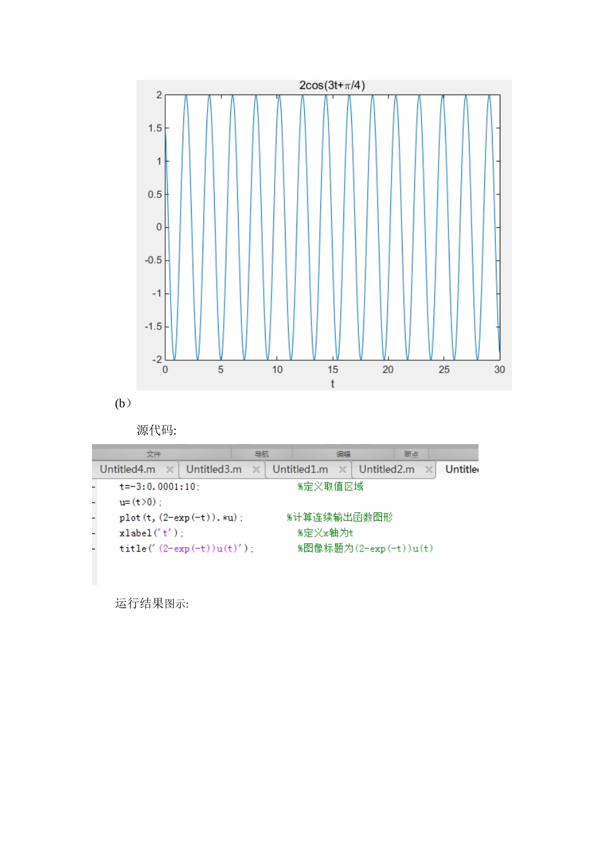The height and width of the screenshot is (865, 611).
Task: Click the comment %定义取值区域
Action: (x=330, y=487)
